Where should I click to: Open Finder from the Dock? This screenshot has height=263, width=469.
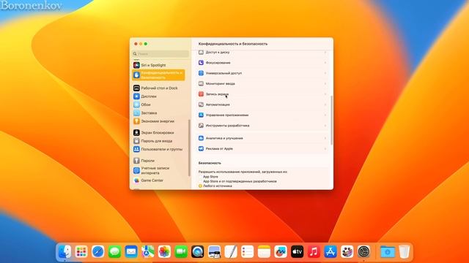click(64, 252)
